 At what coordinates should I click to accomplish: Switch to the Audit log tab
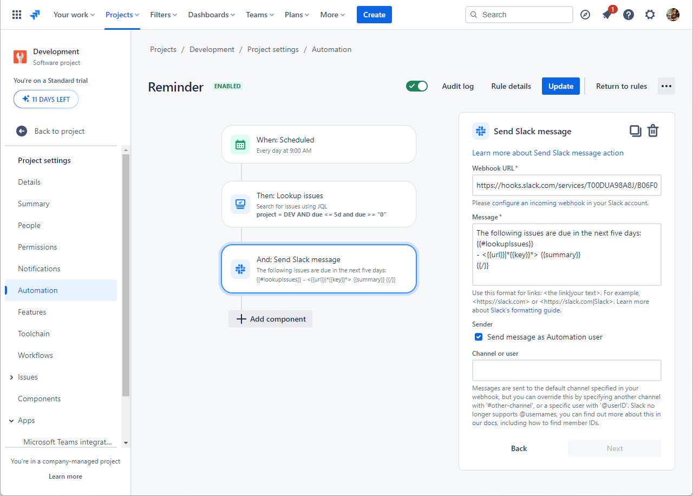[x=457, y=86]
